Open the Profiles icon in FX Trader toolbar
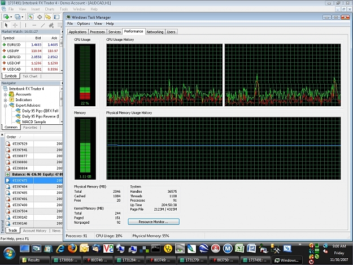353x265 pixels. click(x=18, y=17)
